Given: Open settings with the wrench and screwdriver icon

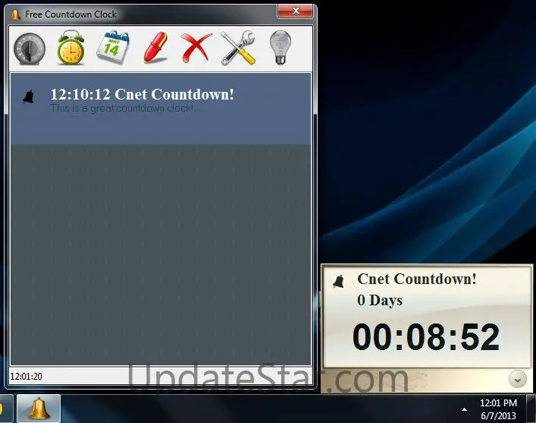Looking at the screenshot, I should [238, 48].
